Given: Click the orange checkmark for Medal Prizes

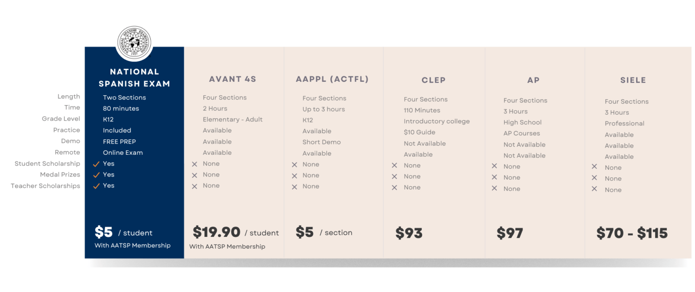Looking at the screenshot, I should click(96, 175).
